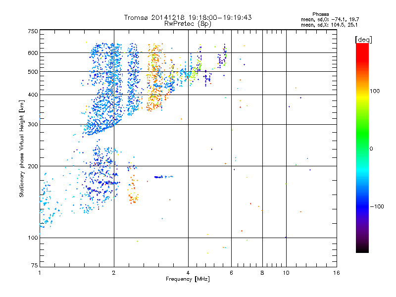Click the '500' height tick label
Image resolution: width=396 pixels, height=297 pixels.
coord(33,72)
